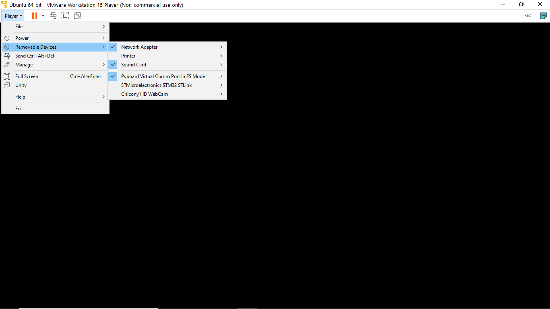Expand the arrow next to Manage

(103, 65)
